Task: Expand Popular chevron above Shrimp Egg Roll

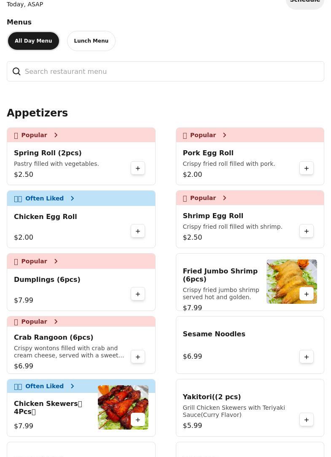Action: (x=224, y=198)
